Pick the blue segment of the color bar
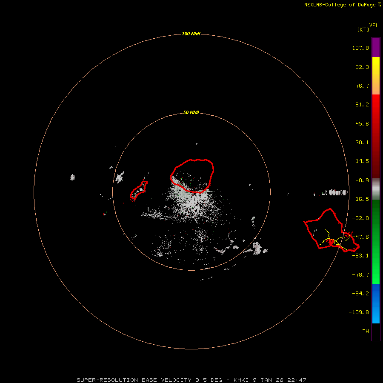This screenshot has height=383, width=383. coord(376,303)
